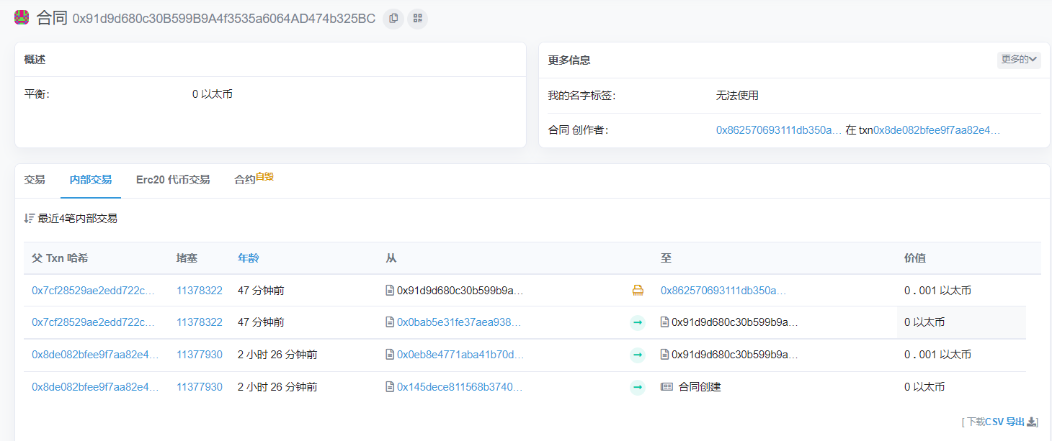Sort by the 年龄 column header
The image size is (1052, 441).
tap(248, 258)
